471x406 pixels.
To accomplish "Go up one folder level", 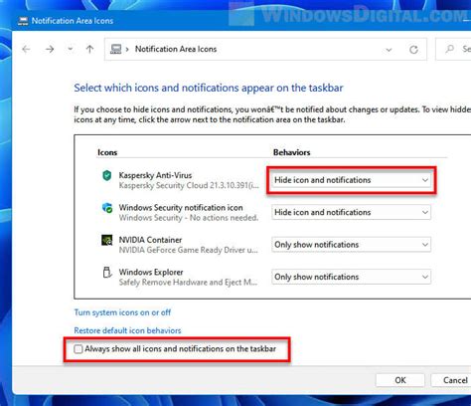I will (x=89, y=50).
